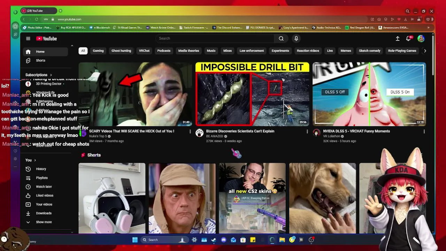Viewport: 446px width, 251px height.
Task: Click the YouTube page vertical scrollbar
Action: pos(433,56)
